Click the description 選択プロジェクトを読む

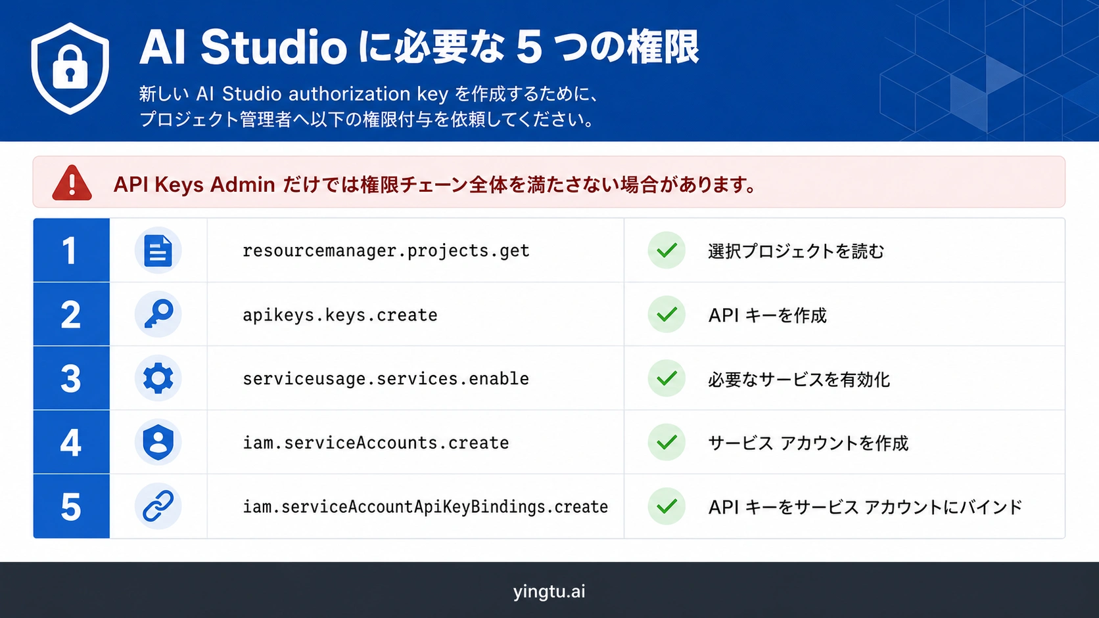pyautogui.click(x=796, y=251)
